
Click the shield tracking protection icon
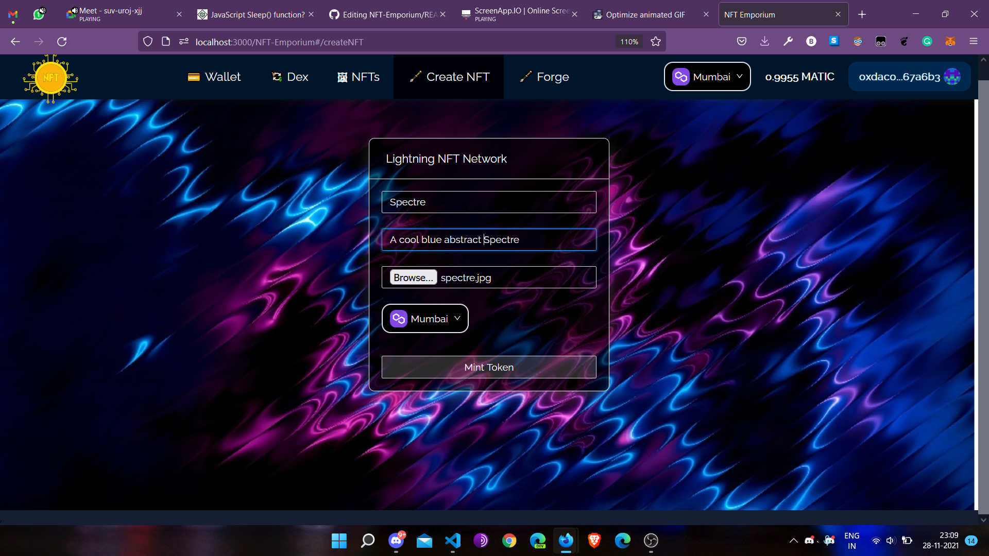pyautogui.click(x=148, y=42)
